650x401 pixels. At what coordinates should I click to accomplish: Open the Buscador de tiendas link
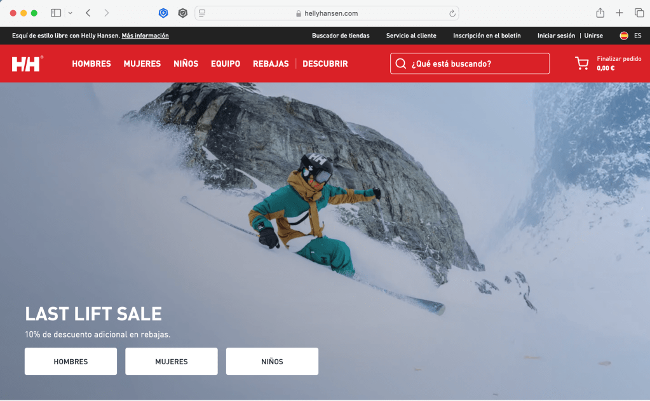pos(341,36)
